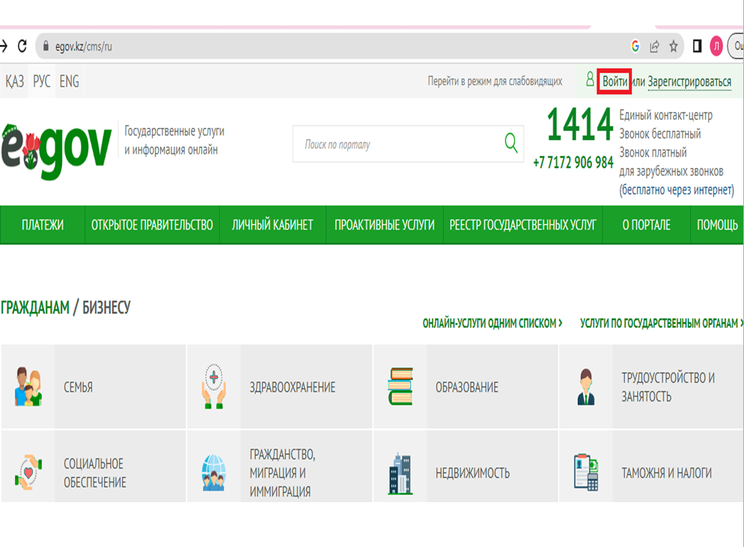Open ОНЛАЙН-УСЛУГИ ОДНИМ СПИСКОМ link
This screenshot has width=744, height=547.
[492, 323]
